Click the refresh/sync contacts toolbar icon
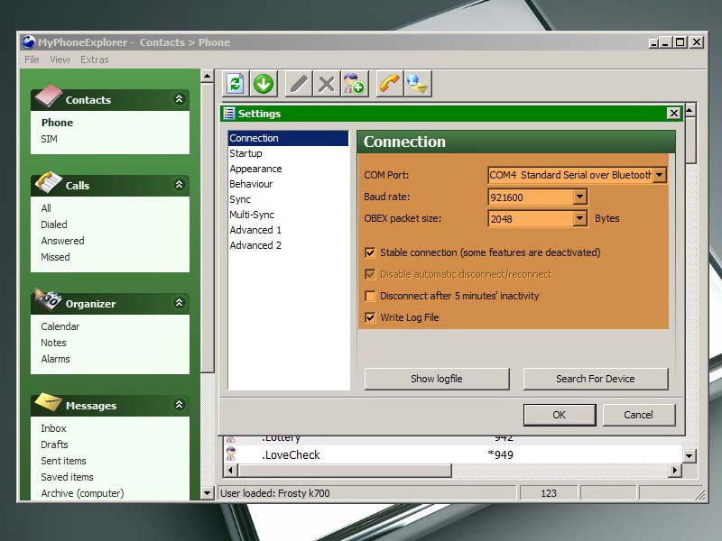The height and width of the screenshot is (541, 722). click(x=236, y=84)
